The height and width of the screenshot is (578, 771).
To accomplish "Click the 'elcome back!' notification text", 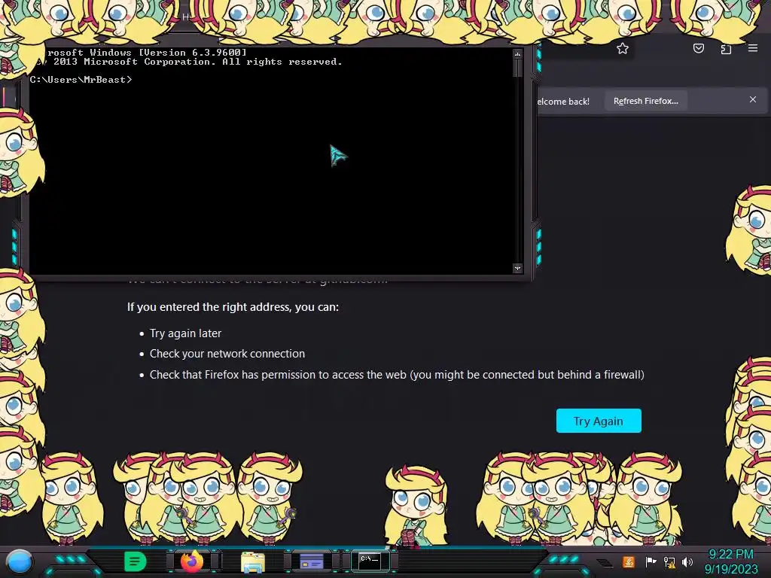I will pos(563,102).
